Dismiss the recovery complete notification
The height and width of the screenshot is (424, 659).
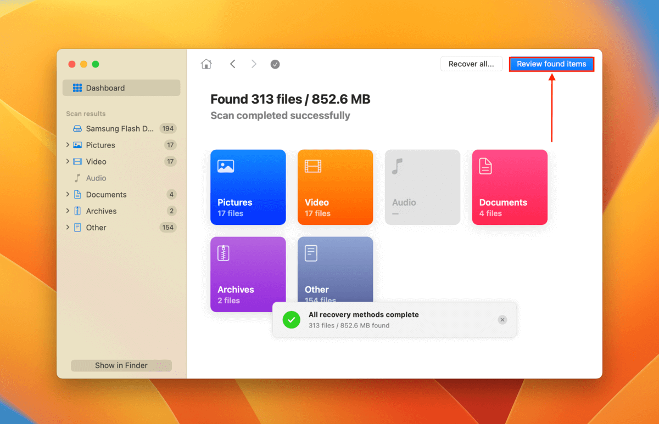click(502, 320)
